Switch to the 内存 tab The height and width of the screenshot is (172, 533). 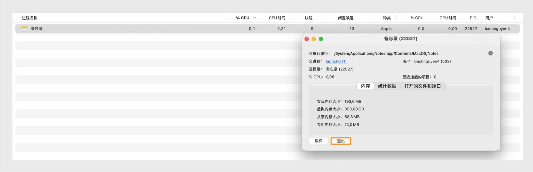click(365, 86)
